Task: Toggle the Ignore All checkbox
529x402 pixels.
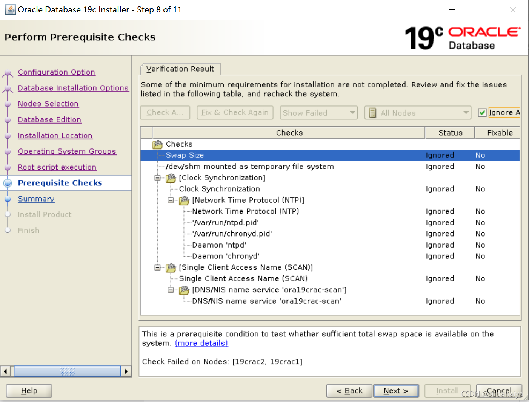Action: pyautogui.click(x=482, y=113)
